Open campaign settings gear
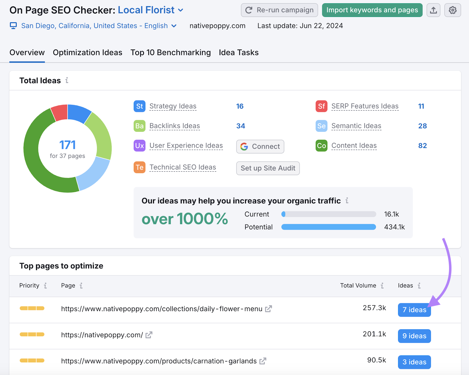Image resolution: width=469 pixels, height=375 pixels. click(x=453, y=10)
